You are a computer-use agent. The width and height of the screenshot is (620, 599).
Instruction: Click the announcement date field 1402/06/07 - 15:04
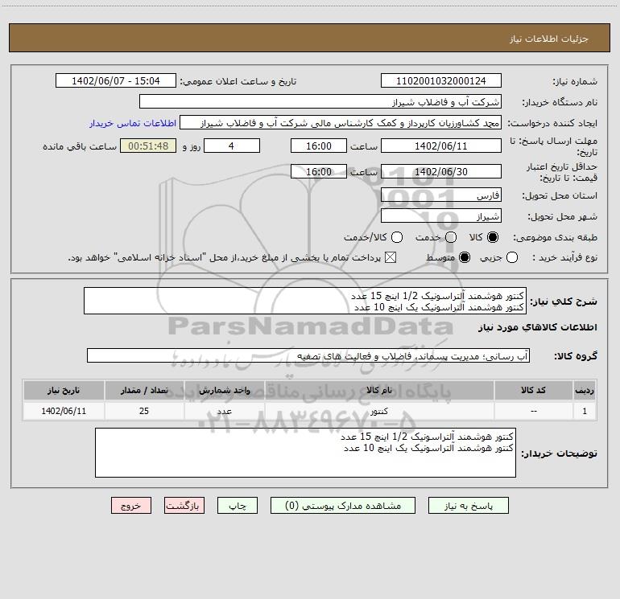[115, 80]
